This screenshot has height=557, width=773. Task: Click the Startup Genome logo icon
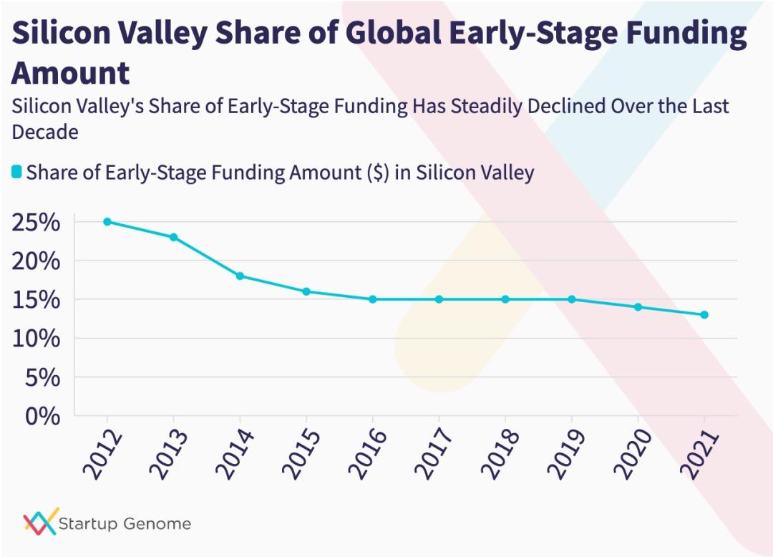pos(40,522)
